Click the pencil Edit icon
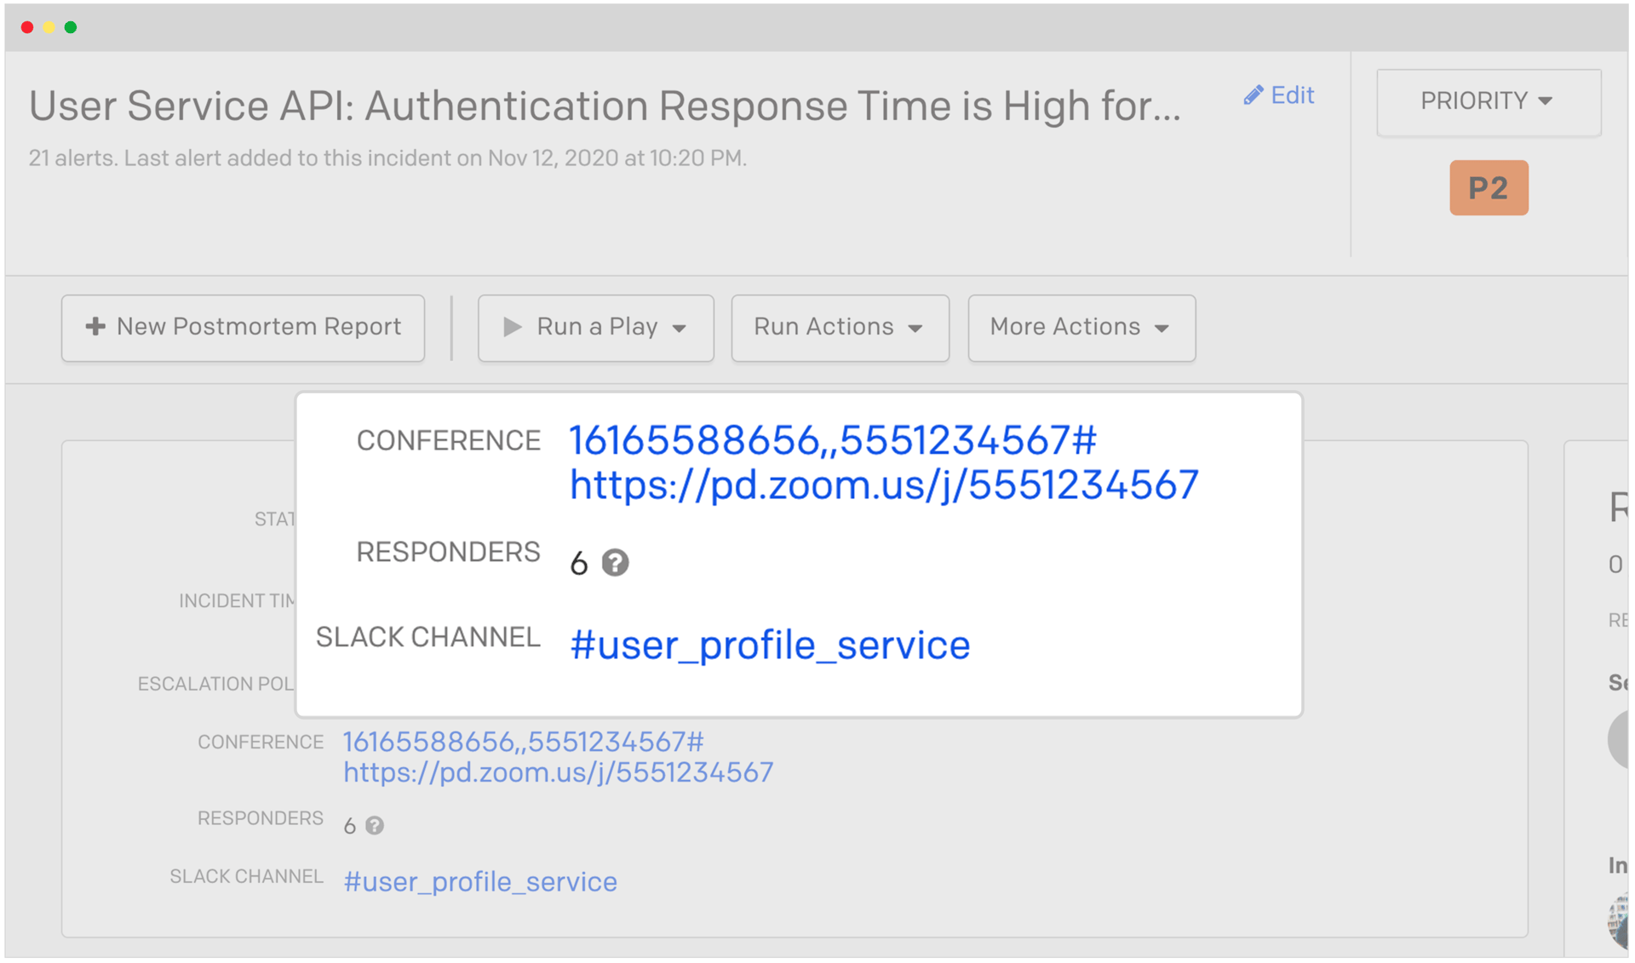The image size is (1635, 963). 1253,95
